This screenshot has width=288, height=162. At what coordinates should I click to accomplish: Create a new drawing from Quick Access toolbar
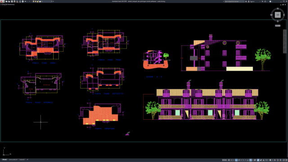coord(6,1)
